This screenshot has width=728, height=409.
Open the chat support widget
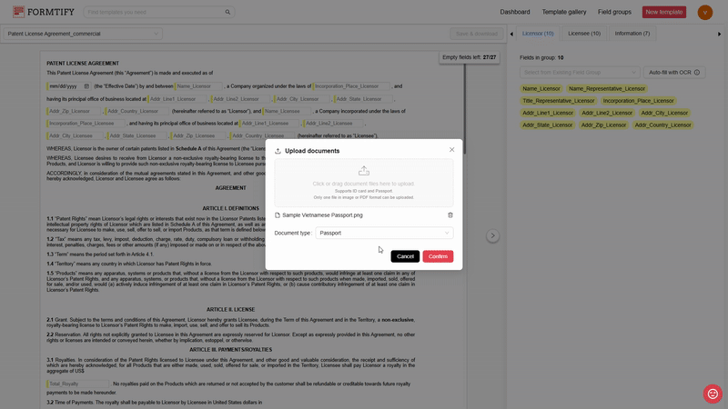coord(713,394)
